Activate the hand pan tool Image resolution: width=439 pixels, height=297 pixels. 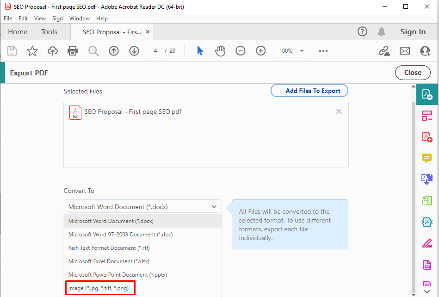pyautogui.click(x=220, y=51)
